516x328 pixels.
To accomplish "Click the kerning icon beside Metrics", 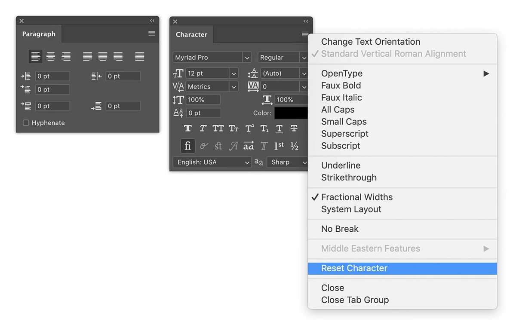I will [x=178, y=86].
